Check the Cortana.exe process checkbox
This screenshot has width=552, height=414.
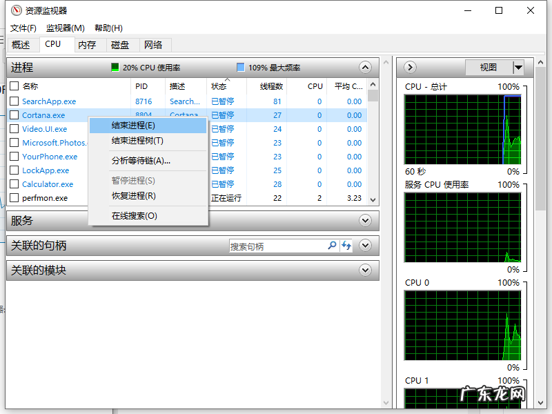tap(14, 115)
